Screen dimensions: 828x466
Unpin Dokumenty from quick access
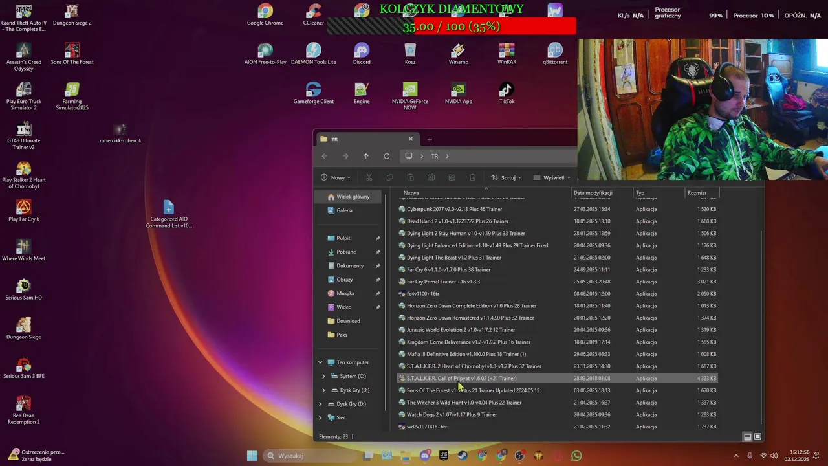(x=378, y=266)
